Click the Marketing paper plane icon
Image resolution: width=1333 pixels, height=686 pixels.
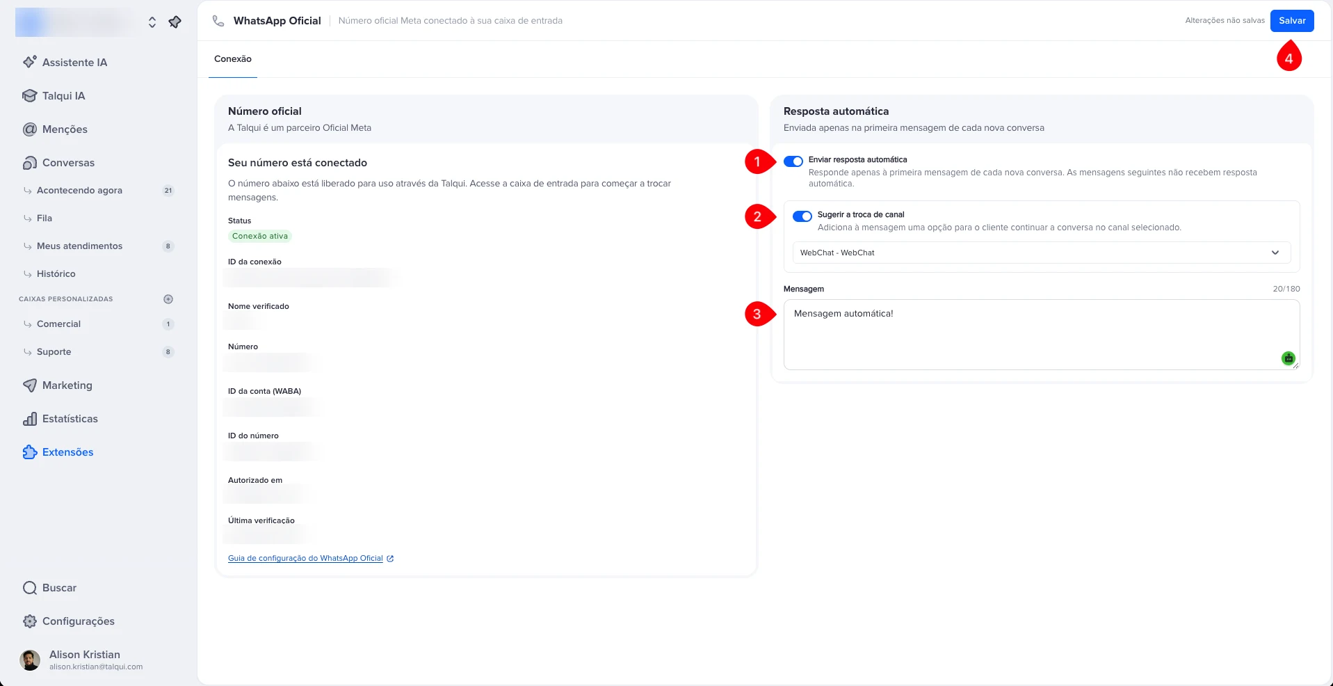click(29, 385)
